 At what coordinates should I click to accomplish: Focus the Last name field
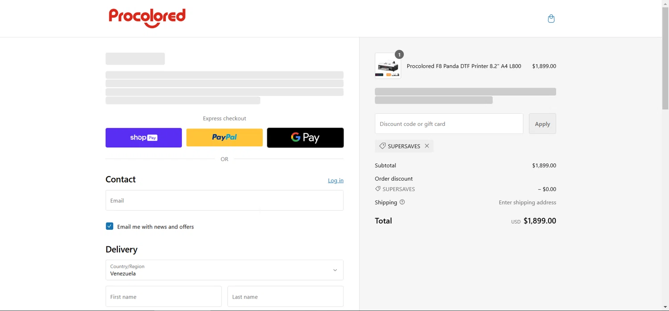point(285,297)
